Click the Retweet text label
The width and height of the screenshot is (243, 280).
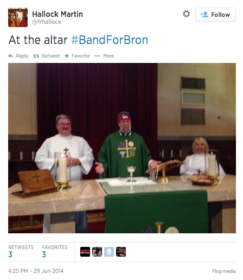(50, 56)
